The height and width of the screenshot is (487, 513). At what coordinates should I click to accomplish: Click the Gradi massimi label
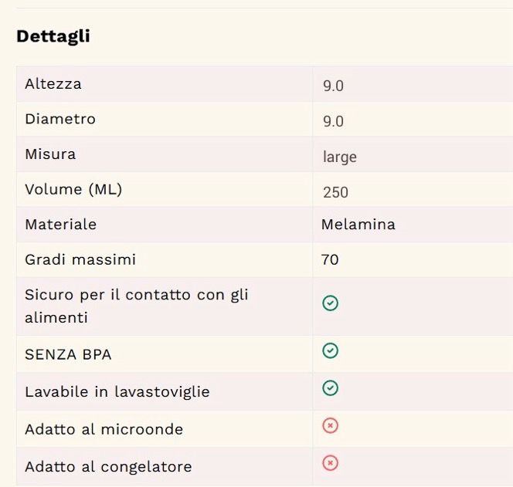click(x=80, y=260)
